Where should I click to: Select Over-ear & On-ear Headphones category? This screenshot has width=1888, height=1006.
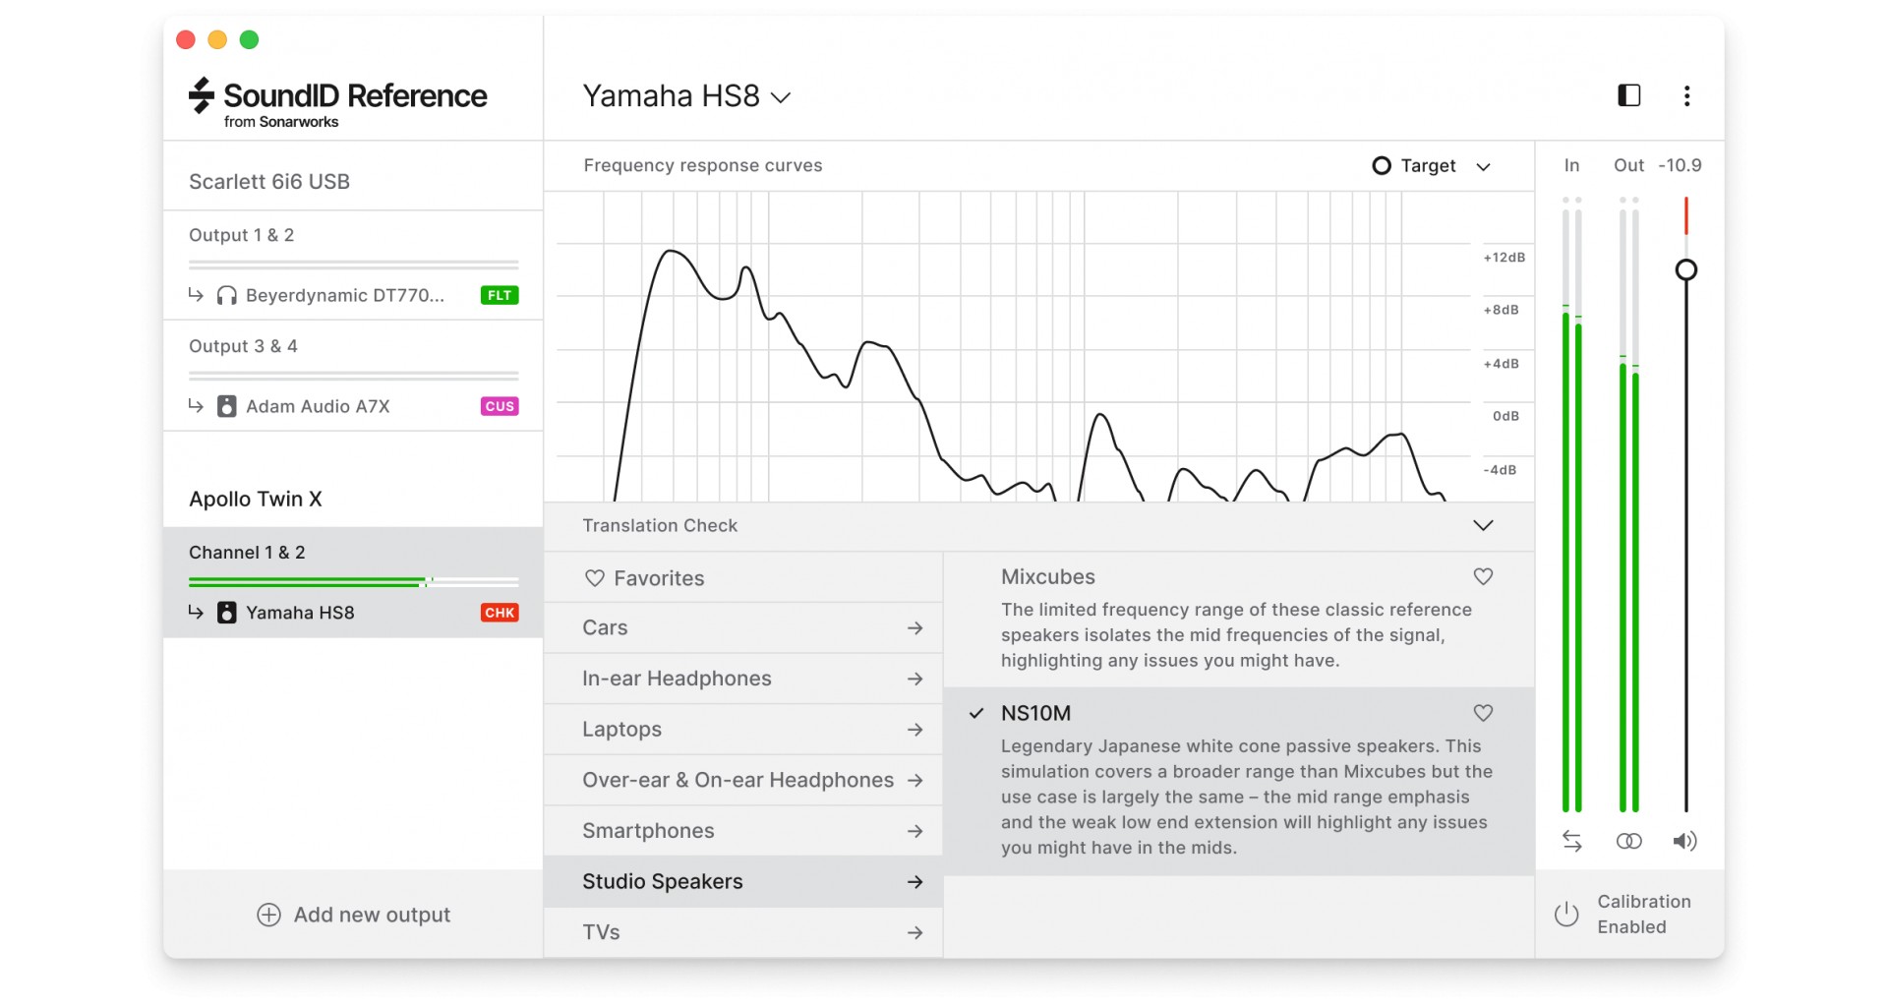click(x=743, y=780)
